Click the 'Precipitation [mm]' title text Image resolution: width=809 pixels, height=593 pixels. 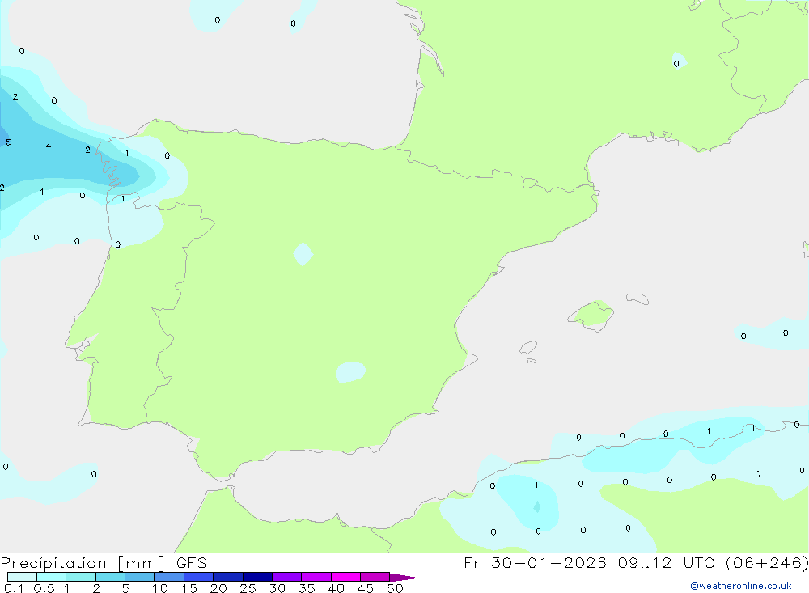pos(83,563)
